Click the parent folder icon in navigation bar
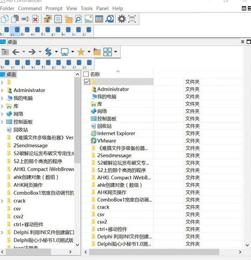The width and height of the screenshot is (251, 260). tap(5, 52)
